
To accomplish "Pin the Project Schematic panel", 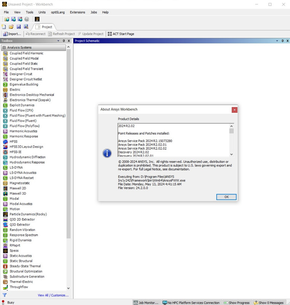I will [x=282, y=41].
